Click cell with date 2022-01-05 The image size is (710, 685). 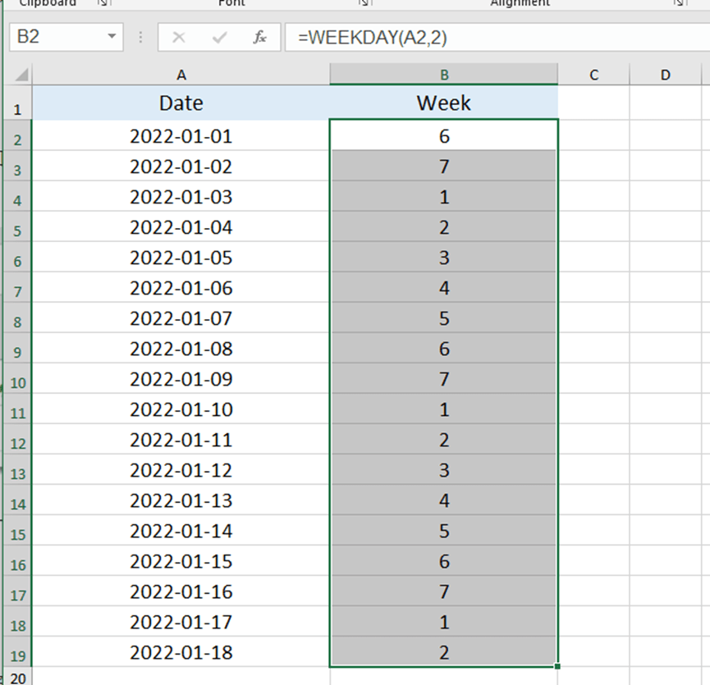coord(181,257)
